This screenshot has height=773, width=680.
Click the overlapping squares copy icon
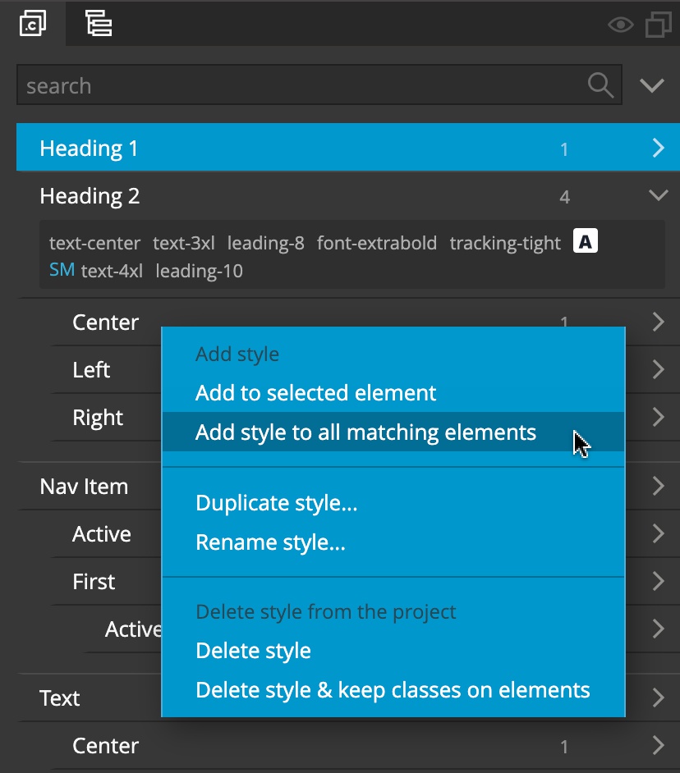point(659,24)
